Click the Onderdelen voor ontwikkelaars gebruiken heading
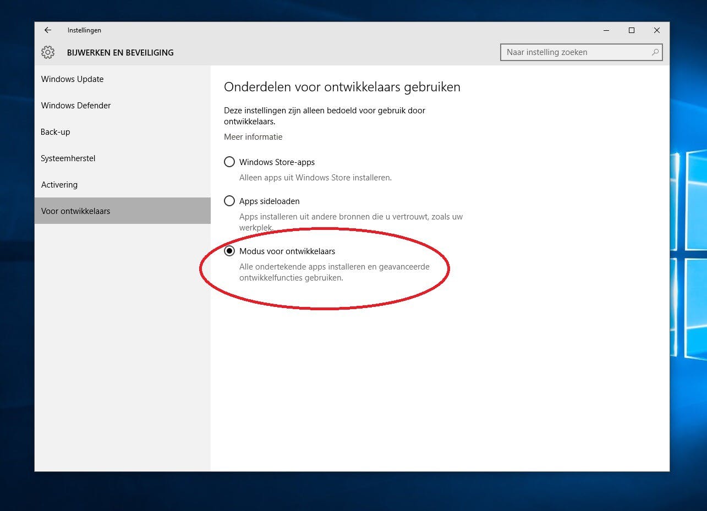This screenshot has height=511, width=707. pyautogui.click(x=342, y=87)
